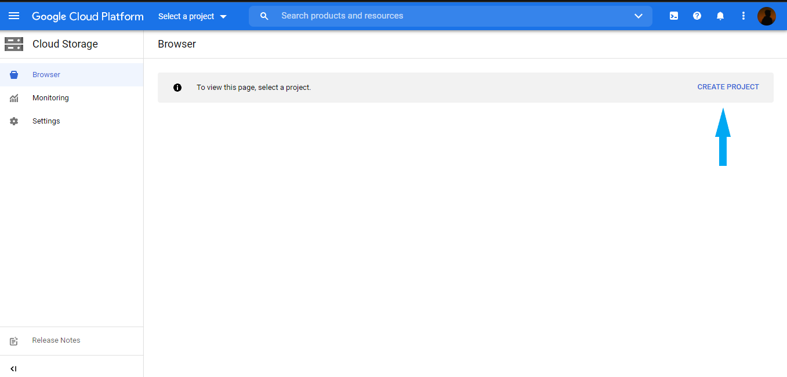The height and width of the screenshot is (377, 787).
Task: Click the CREATE PROJECT button
Action: pyautogui.click(x=728, y=87)
